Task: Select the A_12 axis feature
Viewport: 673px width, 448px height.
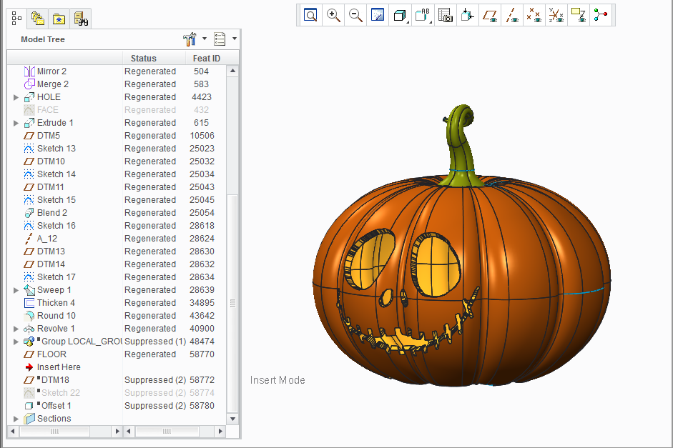Action: [46, 239]
